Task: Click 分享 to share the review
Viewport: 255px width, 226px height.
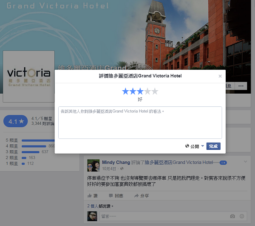Action: click(142, 196)
